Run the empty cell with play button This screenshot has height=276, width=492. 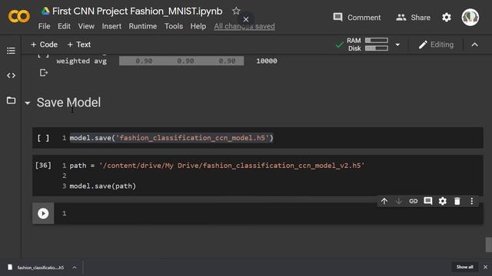(x=43, y=213)
